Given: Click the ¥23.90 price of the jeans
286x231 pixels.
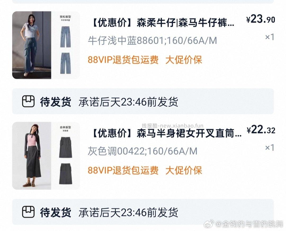Looking at the screenshot, I should [261, 19].
